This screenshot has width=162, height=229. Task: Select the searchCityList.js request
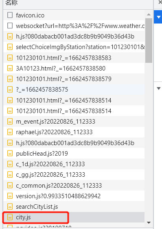click(x=74, y=207)
